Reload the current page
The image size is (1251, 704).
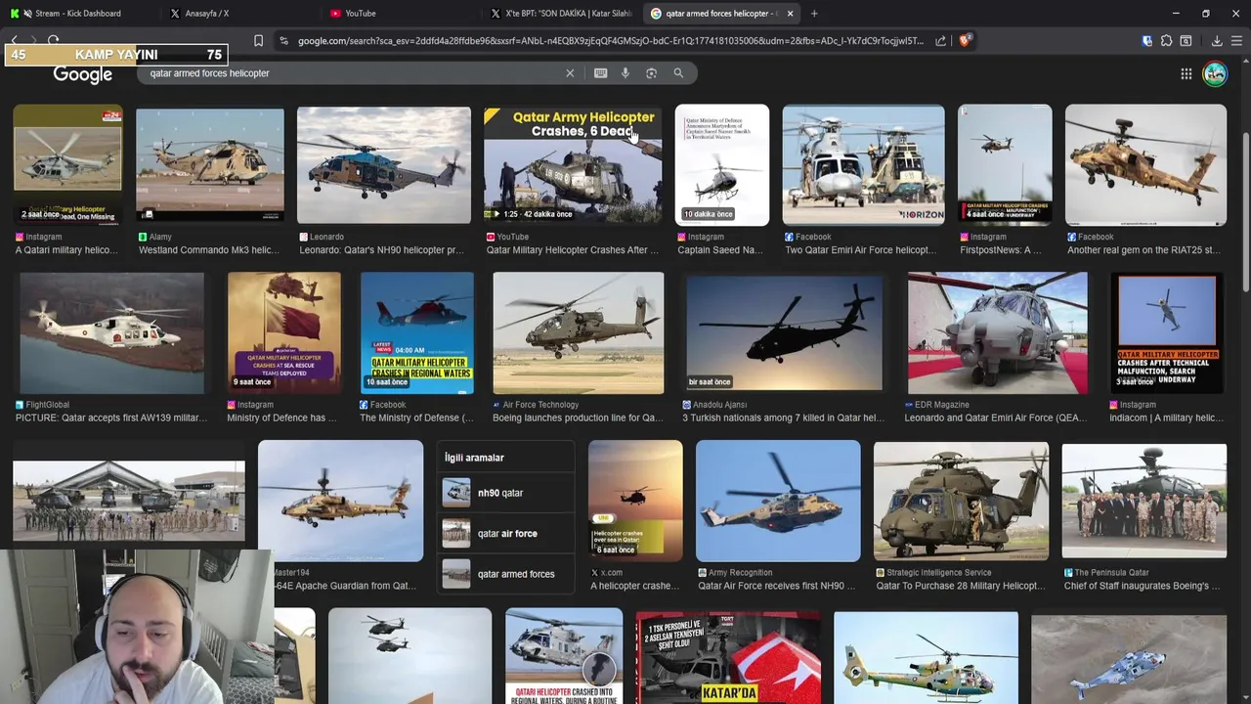point(53,41)
